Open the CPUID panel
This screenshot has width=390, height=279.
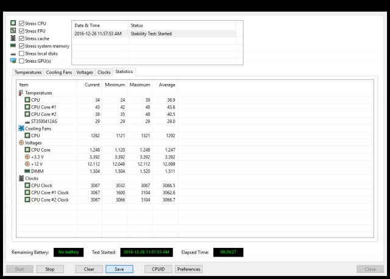coord(158,269)
